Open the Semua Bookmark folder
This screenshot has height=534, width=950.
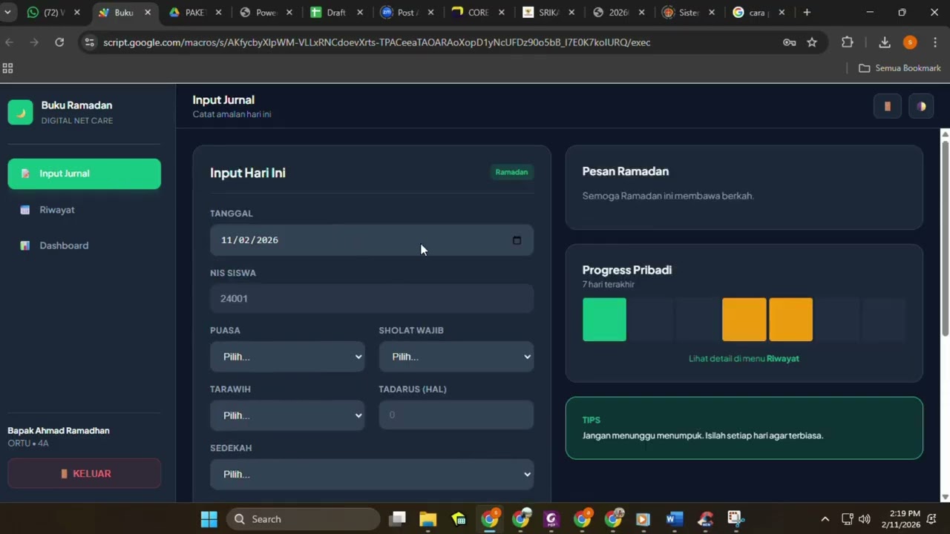point(900,68)
